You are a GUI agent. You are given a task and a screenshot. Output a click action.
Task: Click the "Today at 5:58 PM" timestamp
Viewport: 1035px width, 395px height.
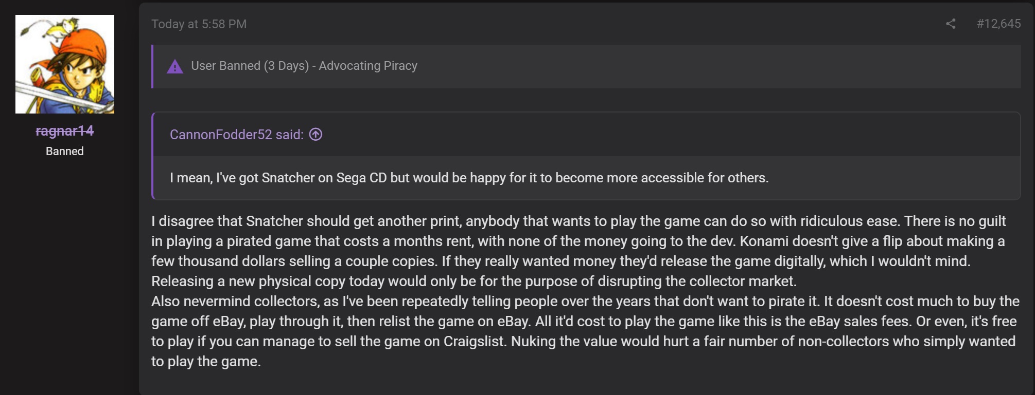[199, 24]
